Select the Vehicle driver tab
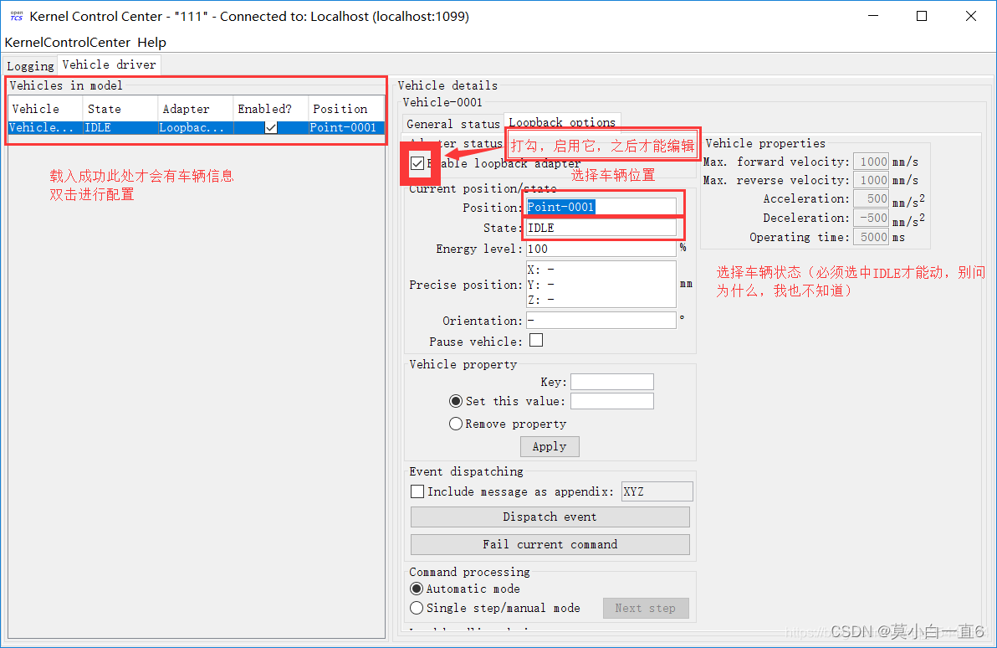Screen dimensions: 997x648 [x=110, y=65]
